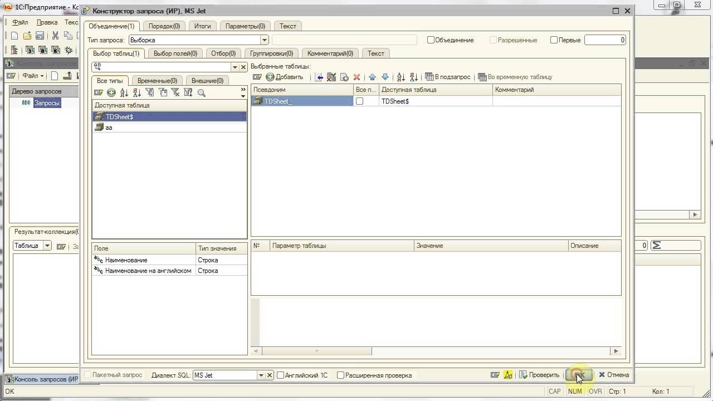Click TDSheet_ table icon in selected tables

pos(258,101)
